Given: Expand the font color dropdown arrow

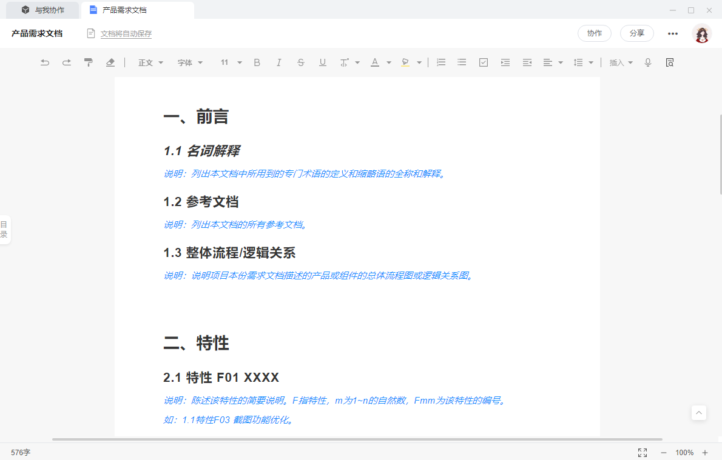Looking at the screenshot, I should [389, 62].
